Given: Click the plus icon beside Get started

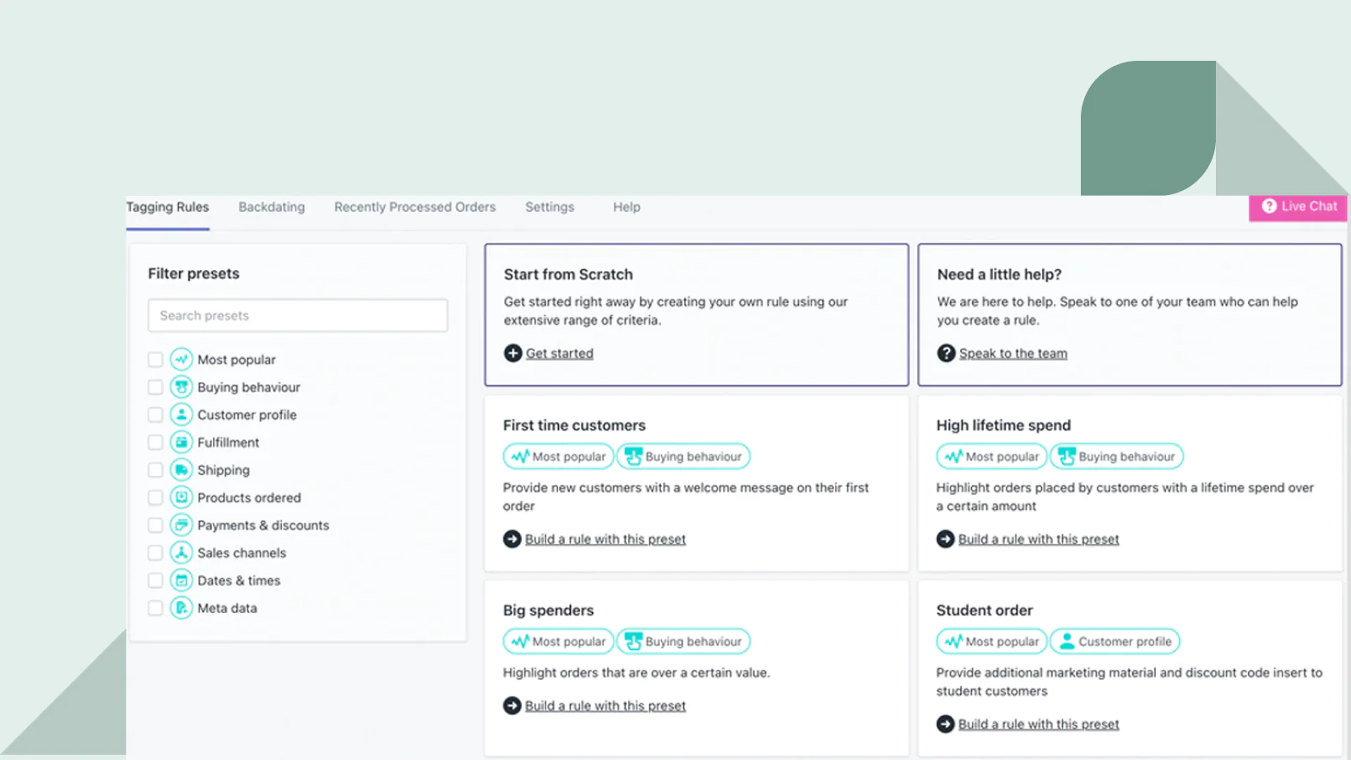Looking at the screenshot, I should tap(513, 353).
